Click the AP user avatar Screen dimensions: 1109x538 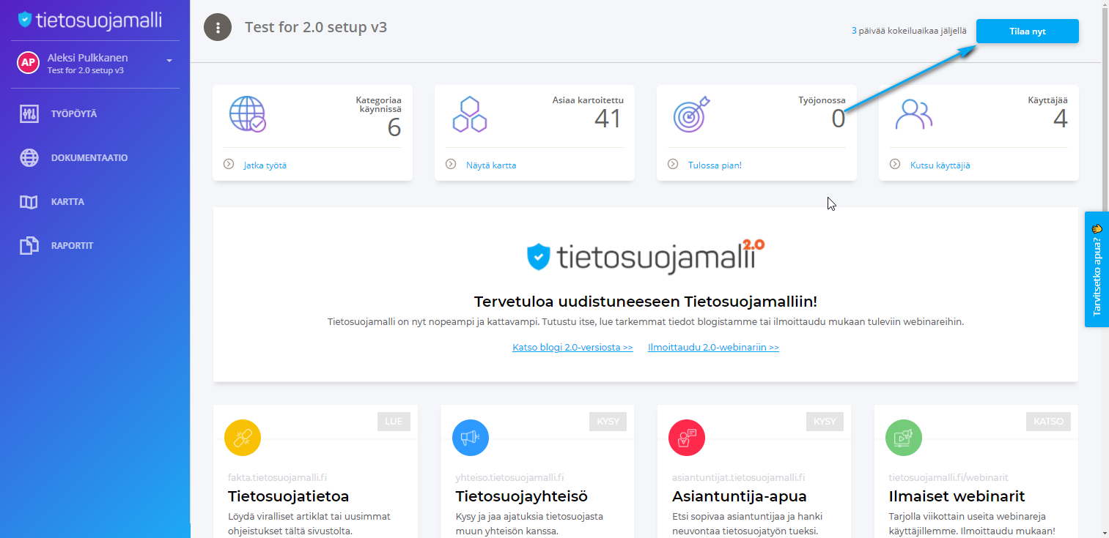tap(28, 63)
